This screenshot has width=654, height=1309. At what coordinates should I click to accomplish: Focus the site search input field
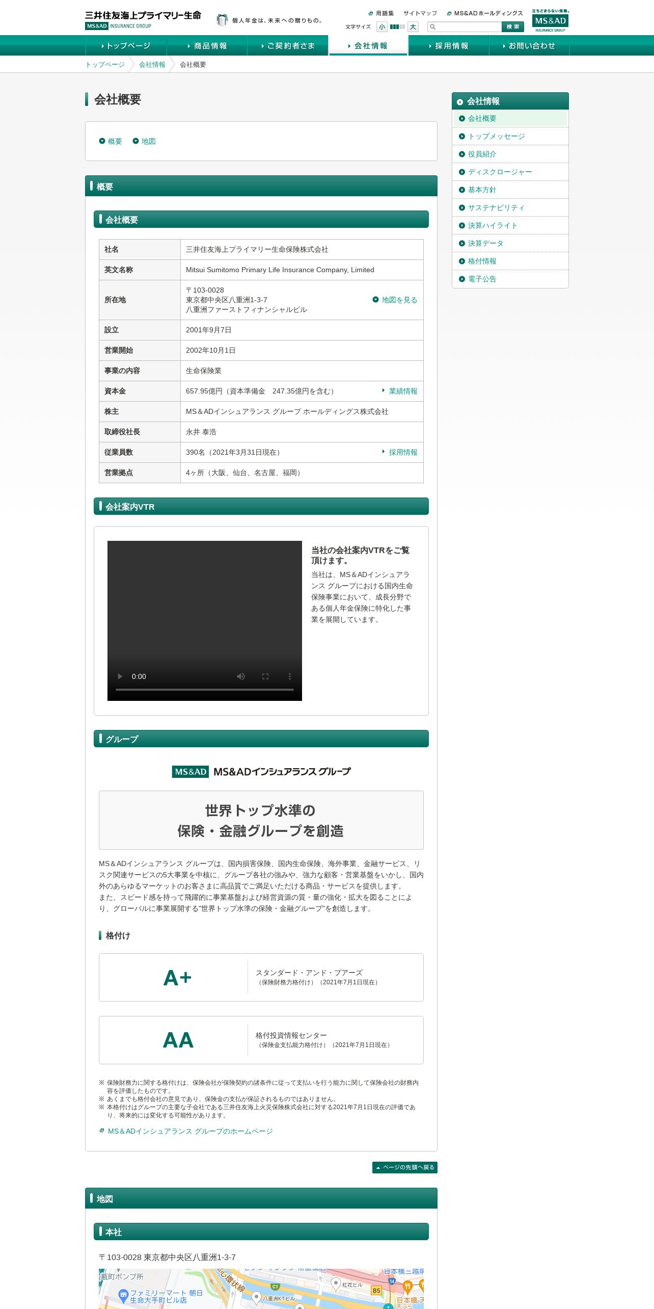point(465,27)
